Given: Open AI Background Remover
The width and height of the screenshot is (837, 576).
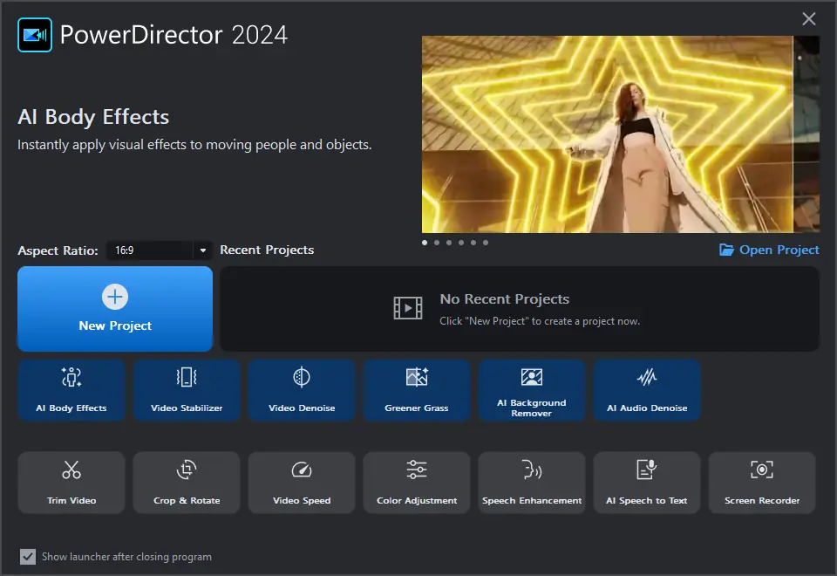Looking at the screenshot, I should 532,390.
